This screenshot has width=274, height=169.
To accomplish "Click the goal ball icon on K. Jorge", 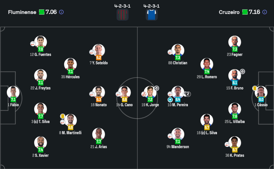I will click(156, 88).
